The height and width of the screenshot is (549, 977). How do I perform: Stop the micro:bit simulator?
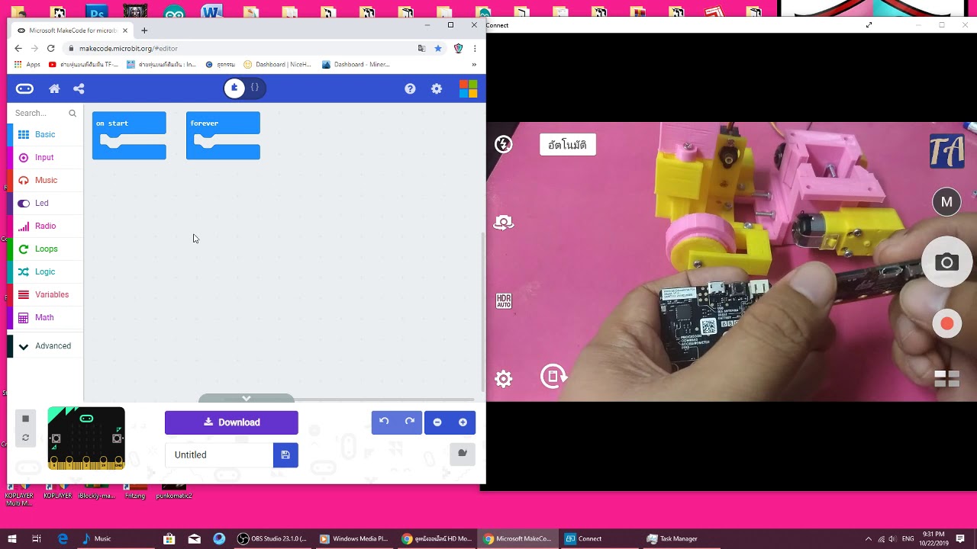coord(25,419)
